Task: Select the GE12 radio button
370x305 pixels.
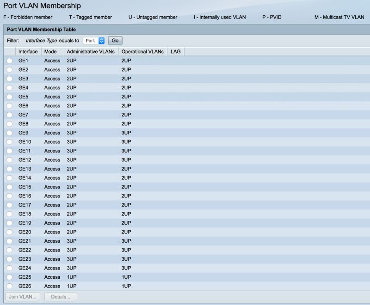Action: [x=9, y=160]
